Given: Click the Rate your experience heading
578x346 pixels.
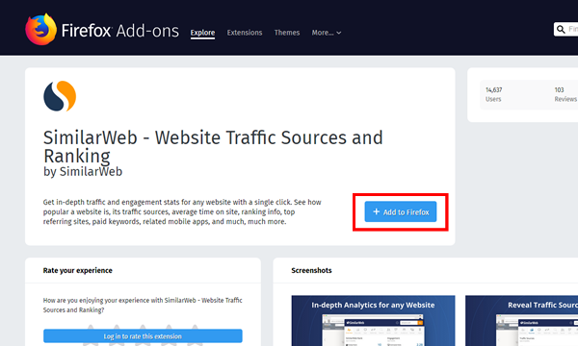Looking at the screenshot, I should 77,271.
